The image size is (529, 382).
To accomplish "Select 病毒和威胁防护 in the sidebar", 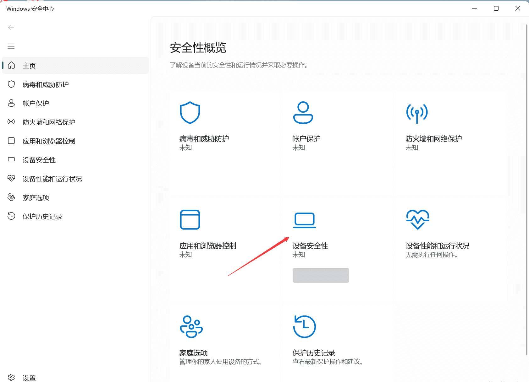I will pos(46,84).
